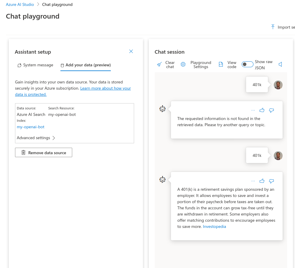Click the Playground Settings label
The width and height of the screenshot is (295, 268).
pyautogui.click(x=201, y=65)
